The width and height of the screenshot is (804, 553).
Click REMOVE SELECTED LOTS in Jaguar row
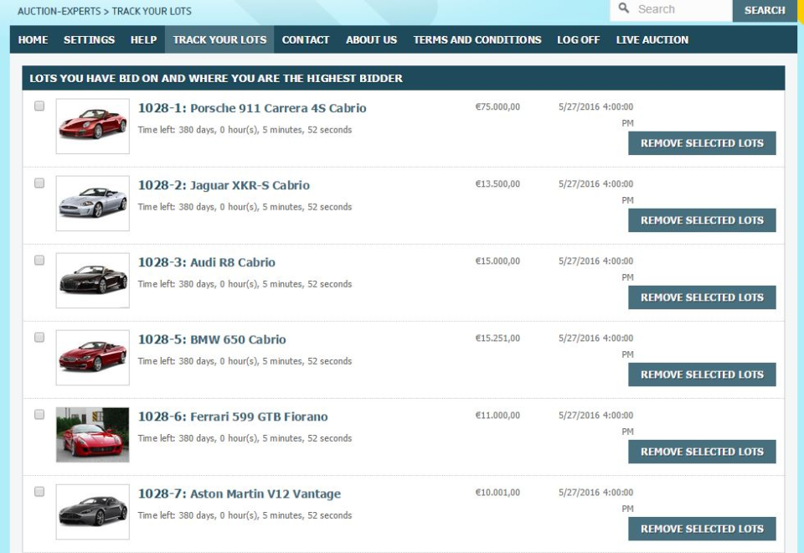pyautogui.click(x=702, y=220)
